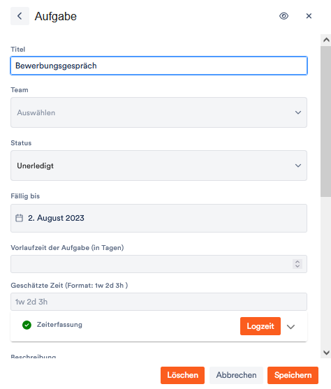Click the calendar icon in Fällig bis
This screenshot has height=389, width=331.
click(x=19, y=218)
